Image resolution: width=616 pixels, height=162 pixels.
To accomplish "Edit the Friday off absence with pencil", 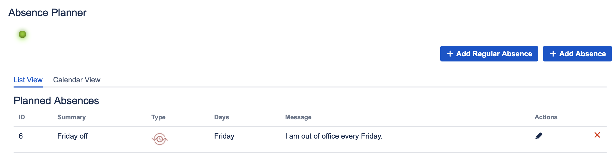I will (x=539, y=136).
